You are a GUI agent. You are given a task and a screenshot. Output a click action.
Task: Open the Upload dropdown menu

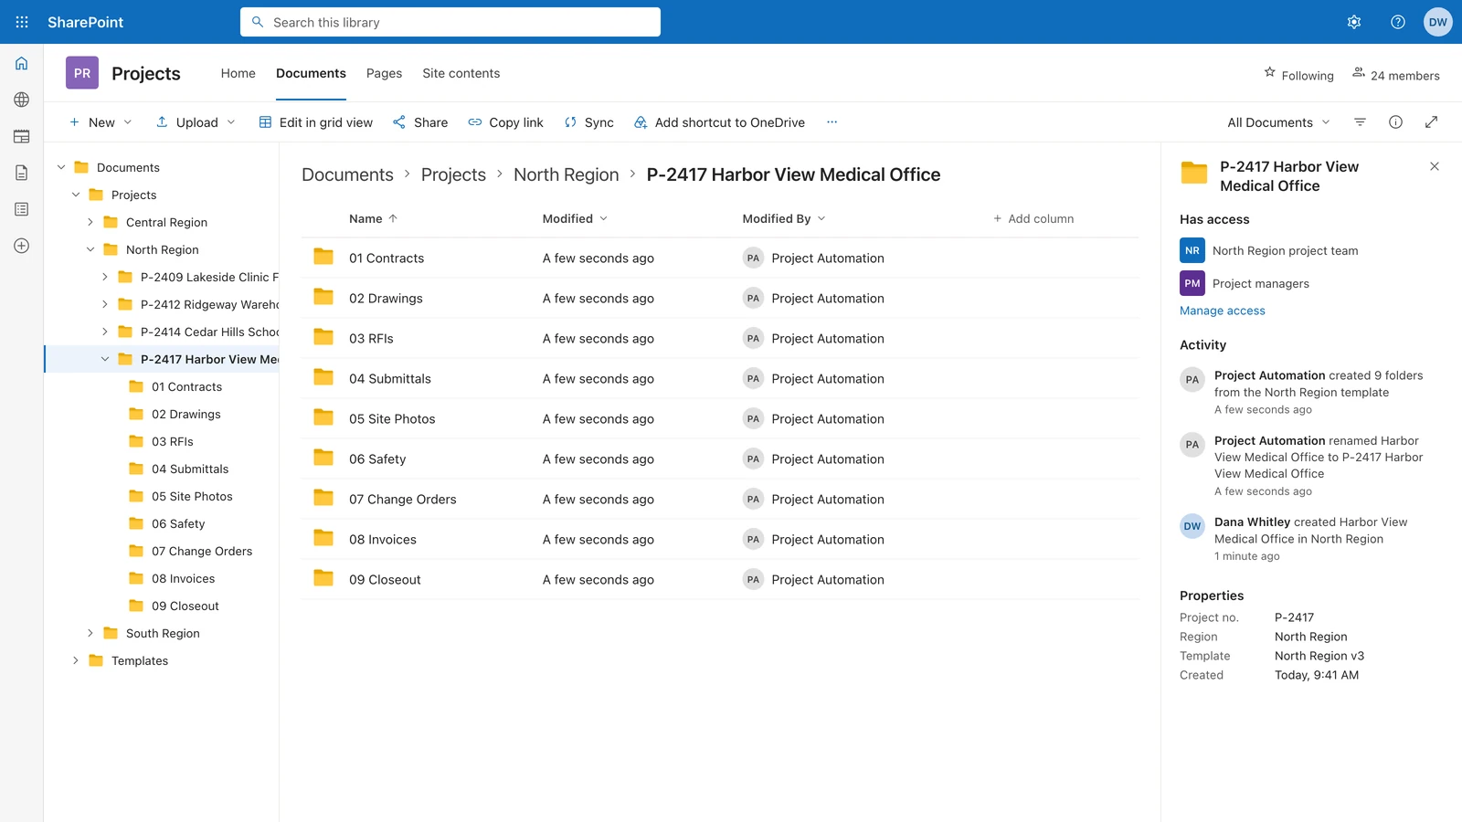click(196, 122)
